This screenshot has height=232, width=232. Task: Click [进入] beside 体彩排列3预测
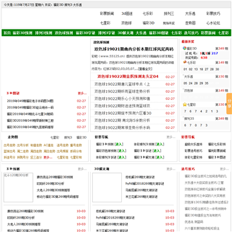[x=160, y=144]
